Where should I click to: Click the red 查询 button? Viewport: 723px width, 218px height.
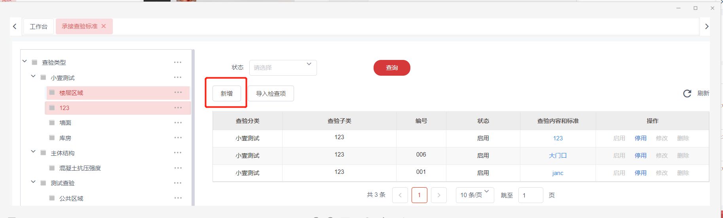tap(391, 68)
